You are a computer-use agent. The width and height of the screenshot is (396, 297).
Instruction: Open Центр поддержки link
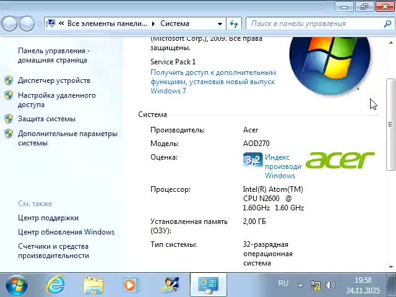[48, 218]
